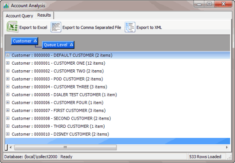
Task: Click the Export to Comma Separated File icon
Action: 56,27
